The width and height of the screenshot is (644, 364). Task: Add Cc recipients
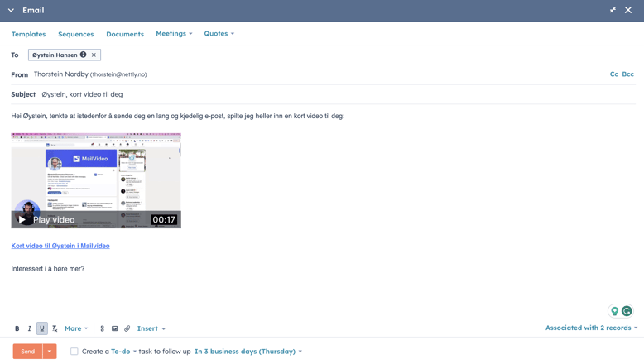[613, 74]
